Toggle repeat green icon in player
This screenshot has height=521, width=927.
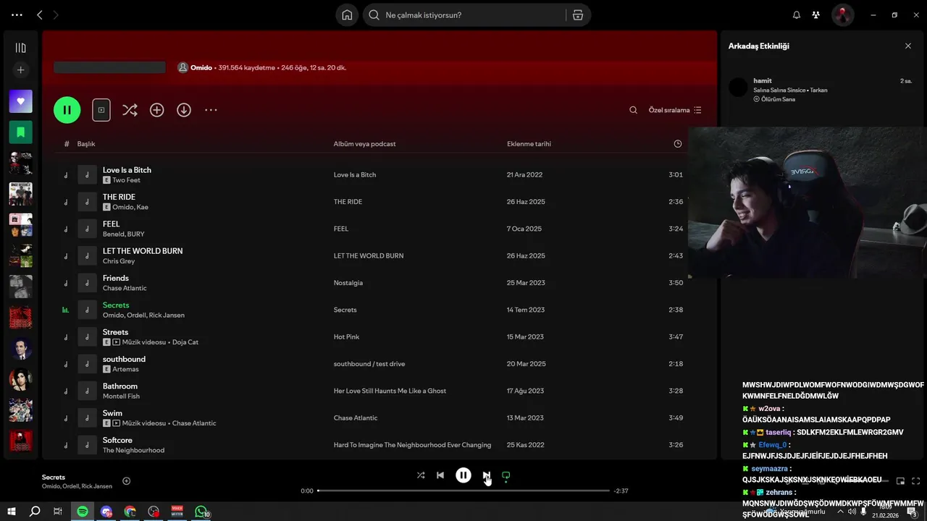point(506,475)
